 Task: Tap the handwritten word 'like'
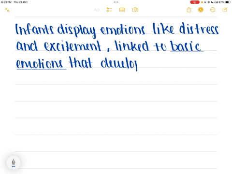[163, 29]
